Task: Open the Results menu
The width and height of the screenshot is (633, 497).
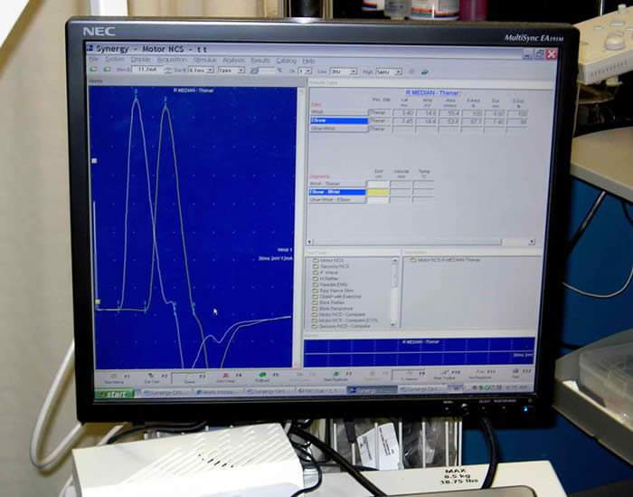Action: tap(260, 61)
